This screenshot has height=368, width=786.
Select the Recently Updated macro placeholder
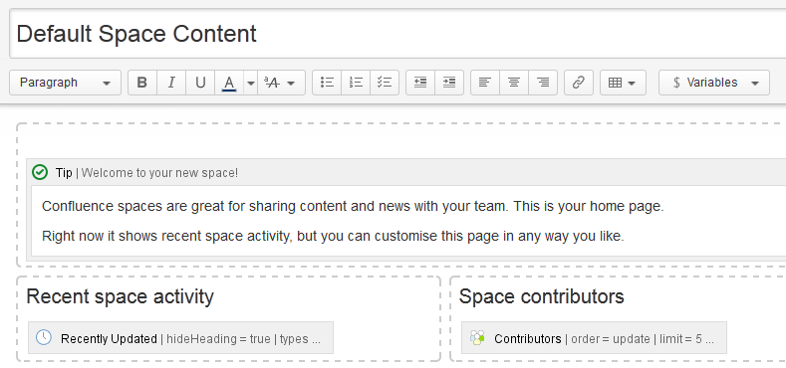coord(180,338)
